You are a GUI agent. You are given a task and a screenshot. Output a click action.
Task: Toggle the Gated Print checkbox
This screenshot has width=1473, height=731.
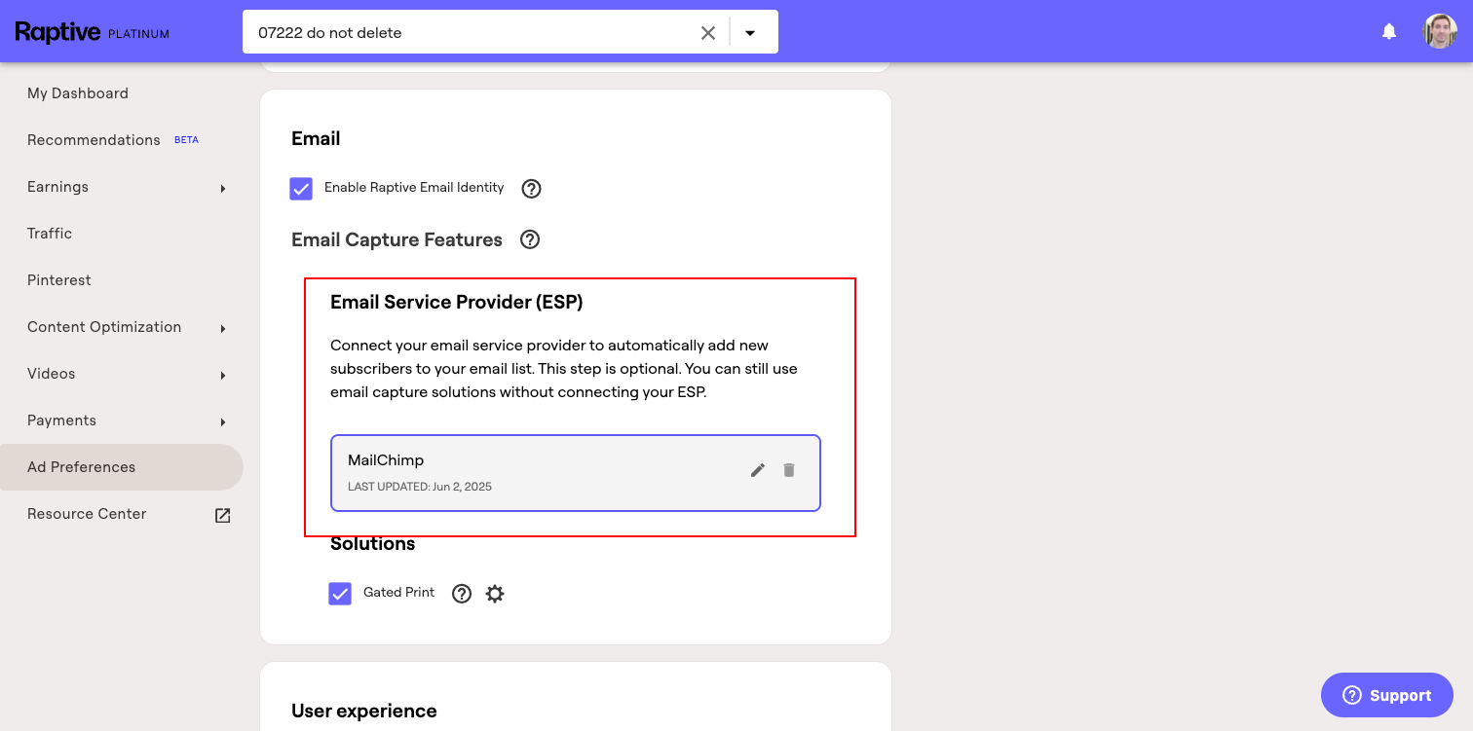[x=340, y=594]
